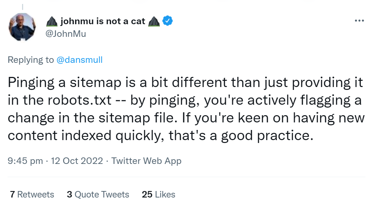Open the three-dot more options menu

[x=359, y=21]
